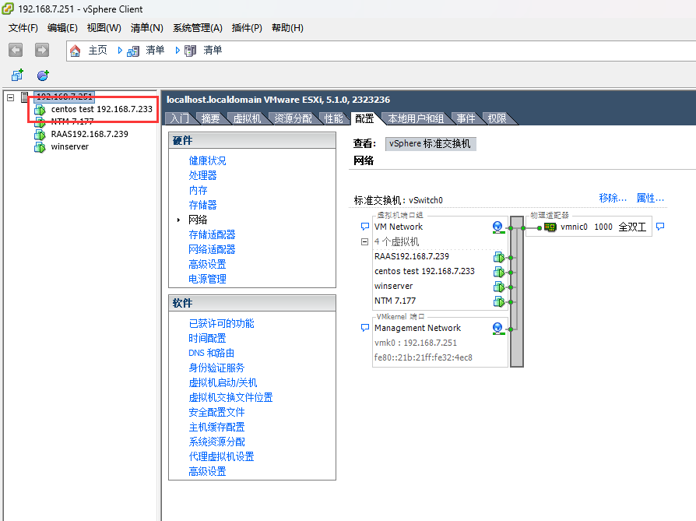This screenshot has height=521, width=696.
Task: Click the second 清单 host icon in breadcrumb
Action: 191,51
